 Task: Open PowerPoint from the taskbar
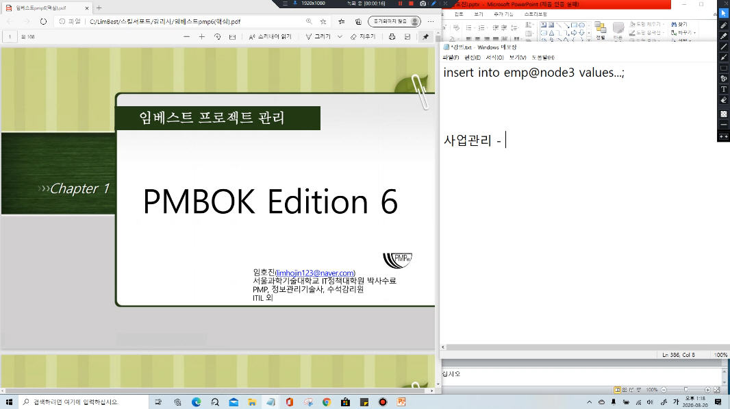click(x=401, y=402)
